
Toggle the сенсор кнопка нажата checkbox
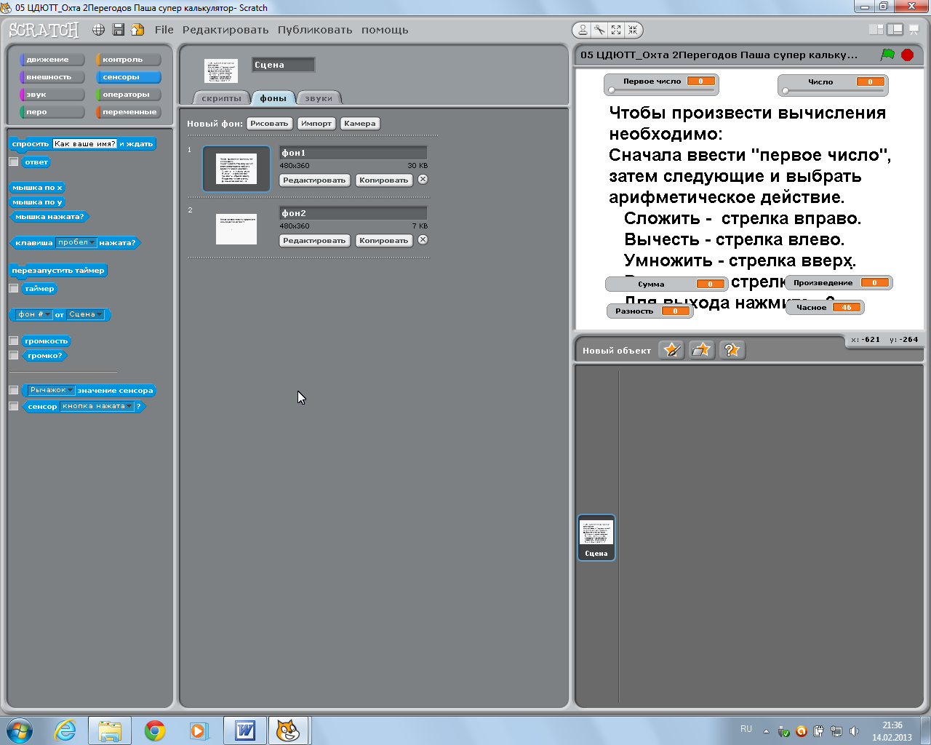13,406
